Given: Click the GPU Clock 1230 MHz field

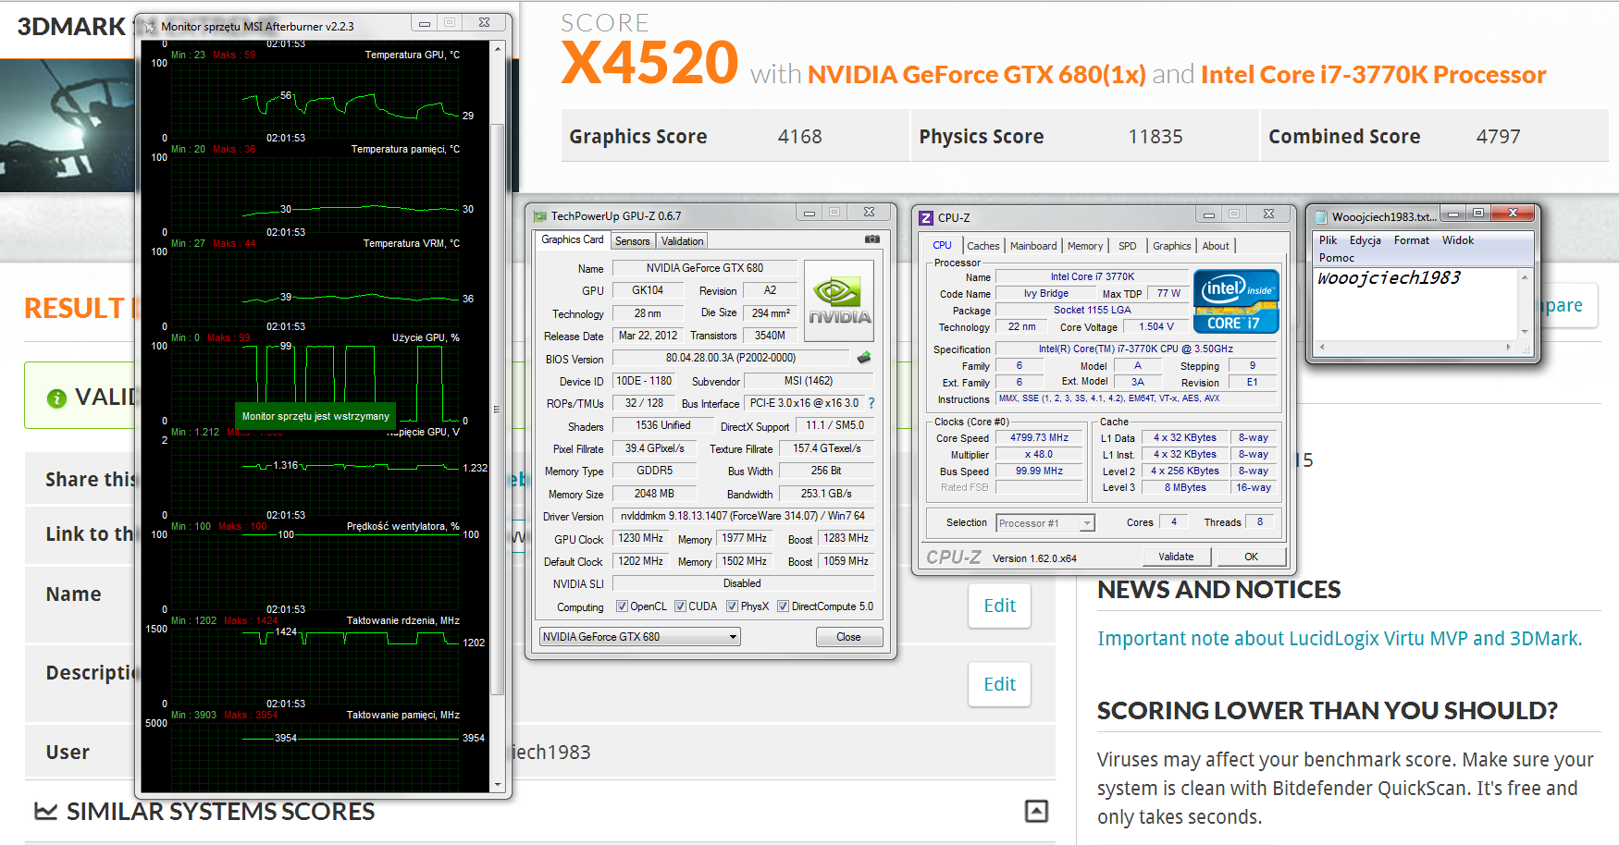Looking at the screenshot, I should point(641,538).
